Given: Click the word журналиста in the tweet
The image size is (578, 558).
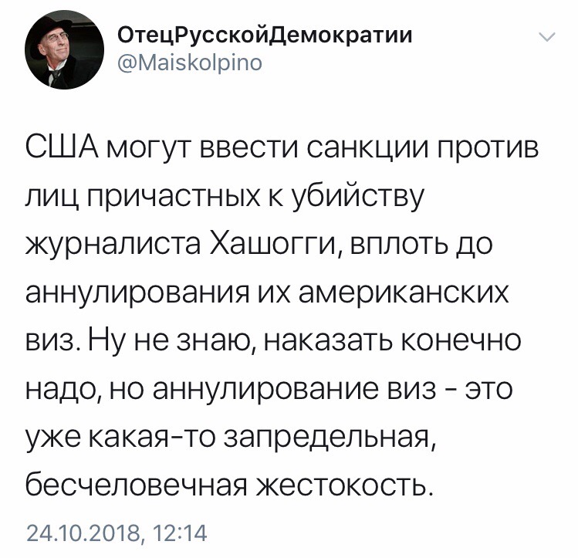Looking at the screenshot, I should 113,246.
